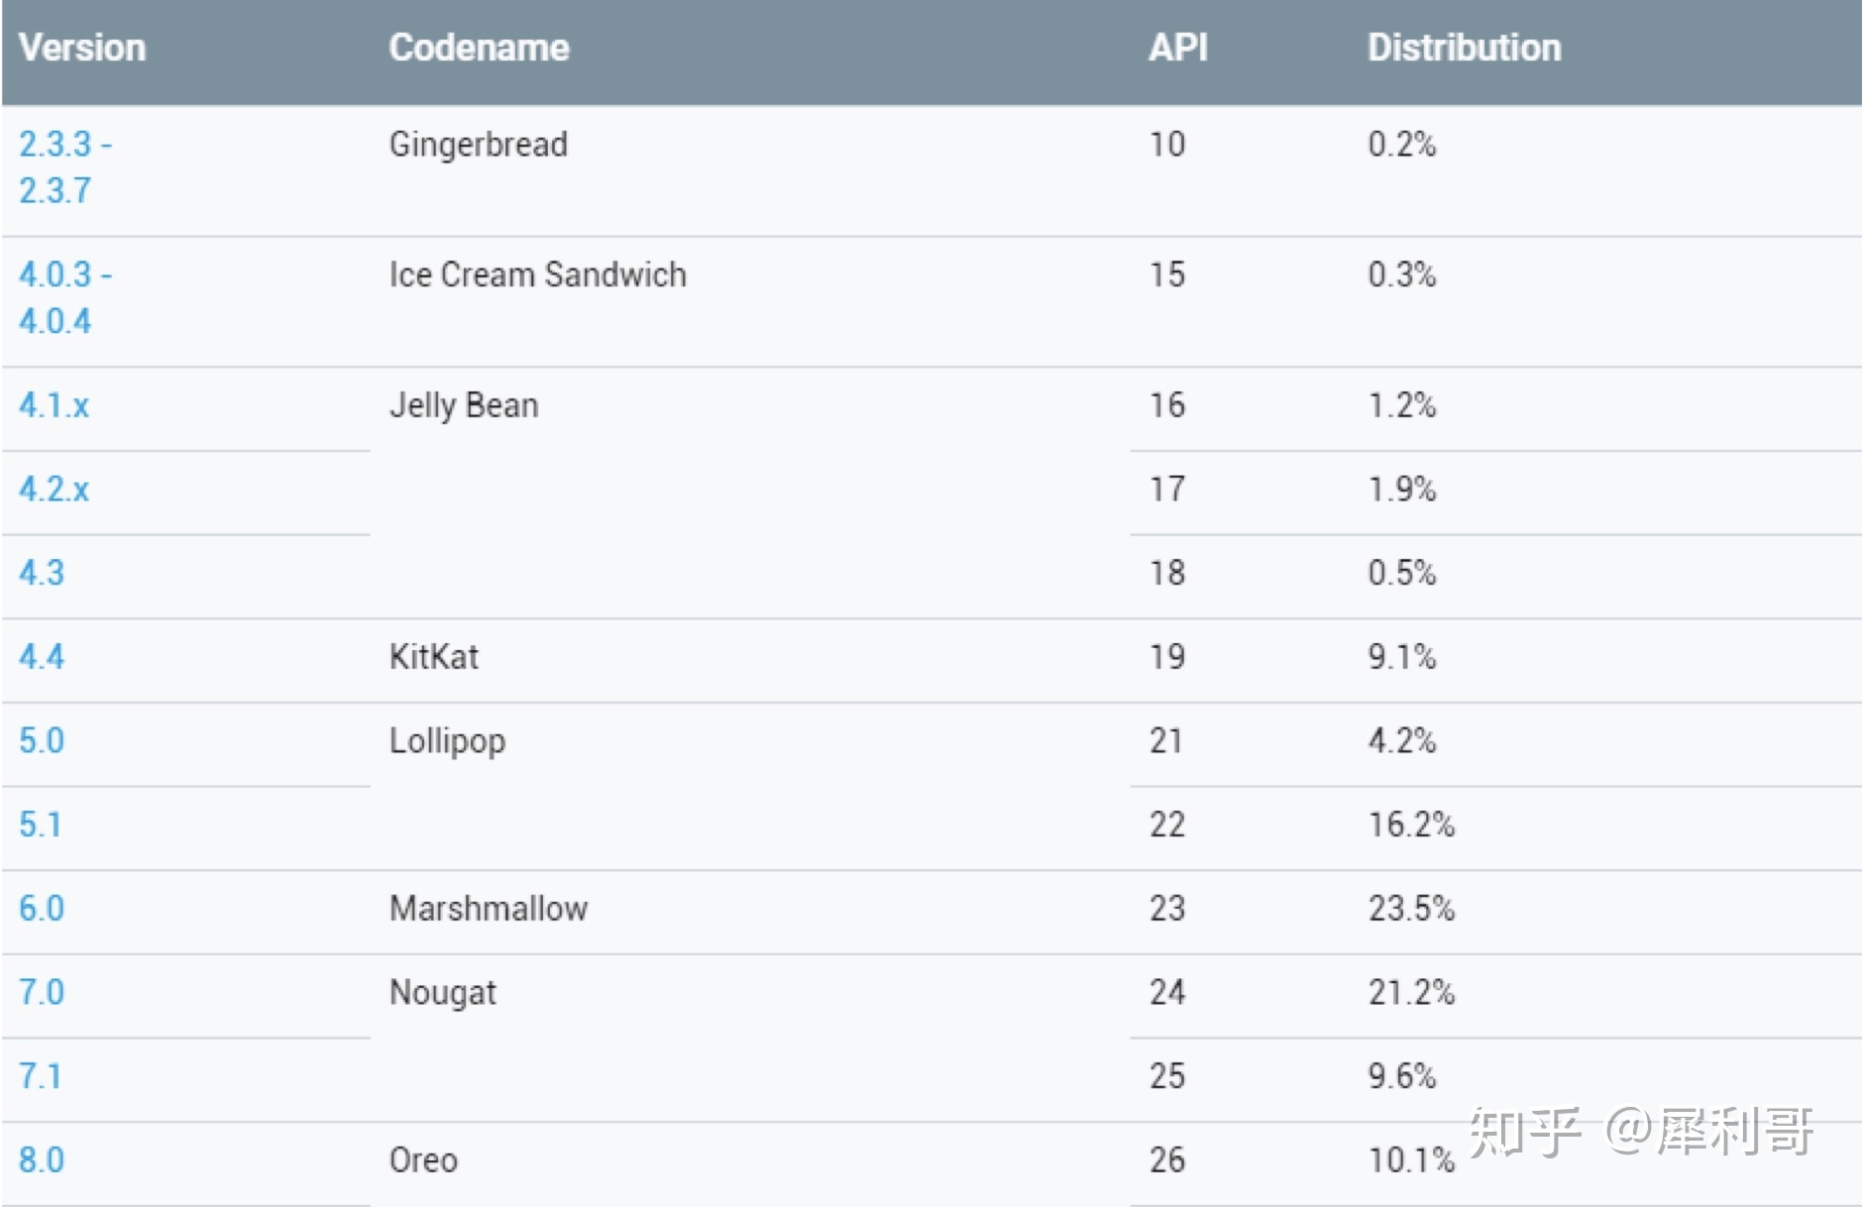This screenshot has height=1207, width=1862.
Task: Click the Codename column header
Action: (x=480, y=48)
